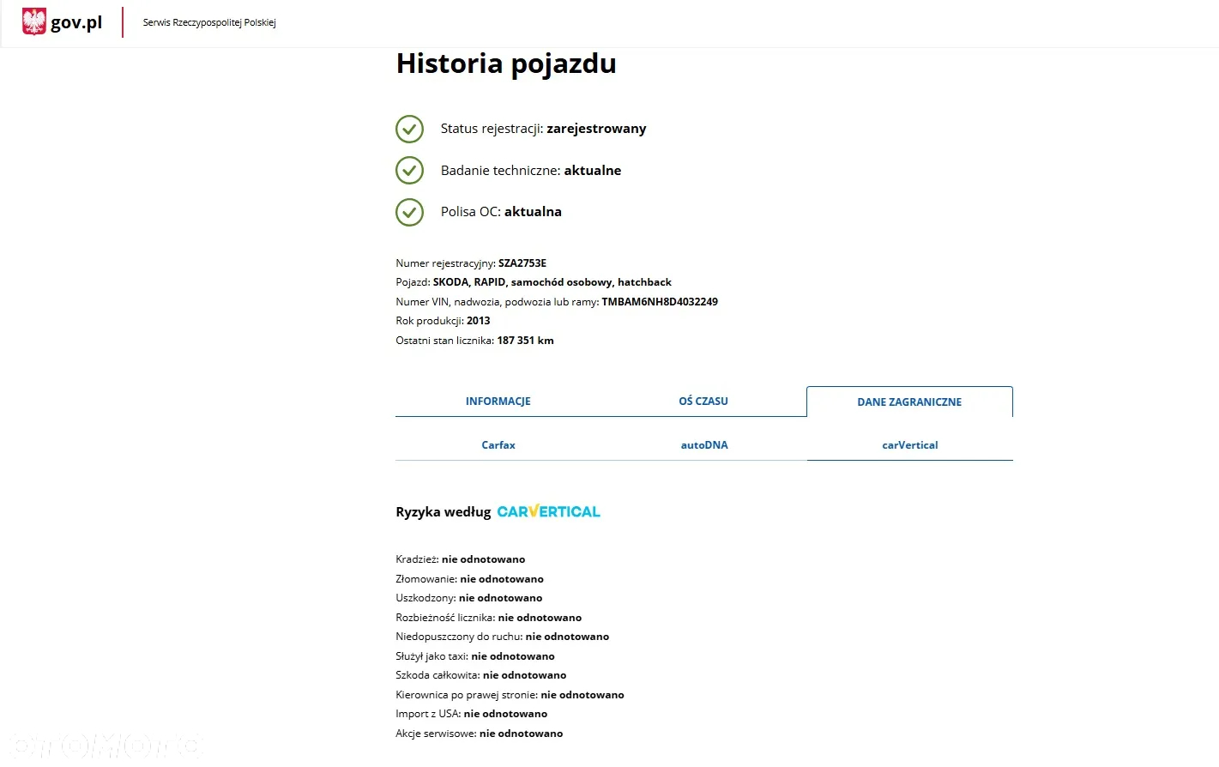Click the Niedopuszczony do ruchu row
Screen dimensions: 1219x767
[x=502, y=637]
